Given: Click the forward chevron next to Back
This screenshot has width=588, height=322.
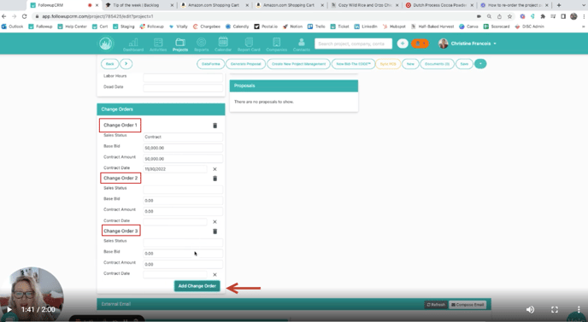Looking at the screenshot, I should click(x=126, y=64).
